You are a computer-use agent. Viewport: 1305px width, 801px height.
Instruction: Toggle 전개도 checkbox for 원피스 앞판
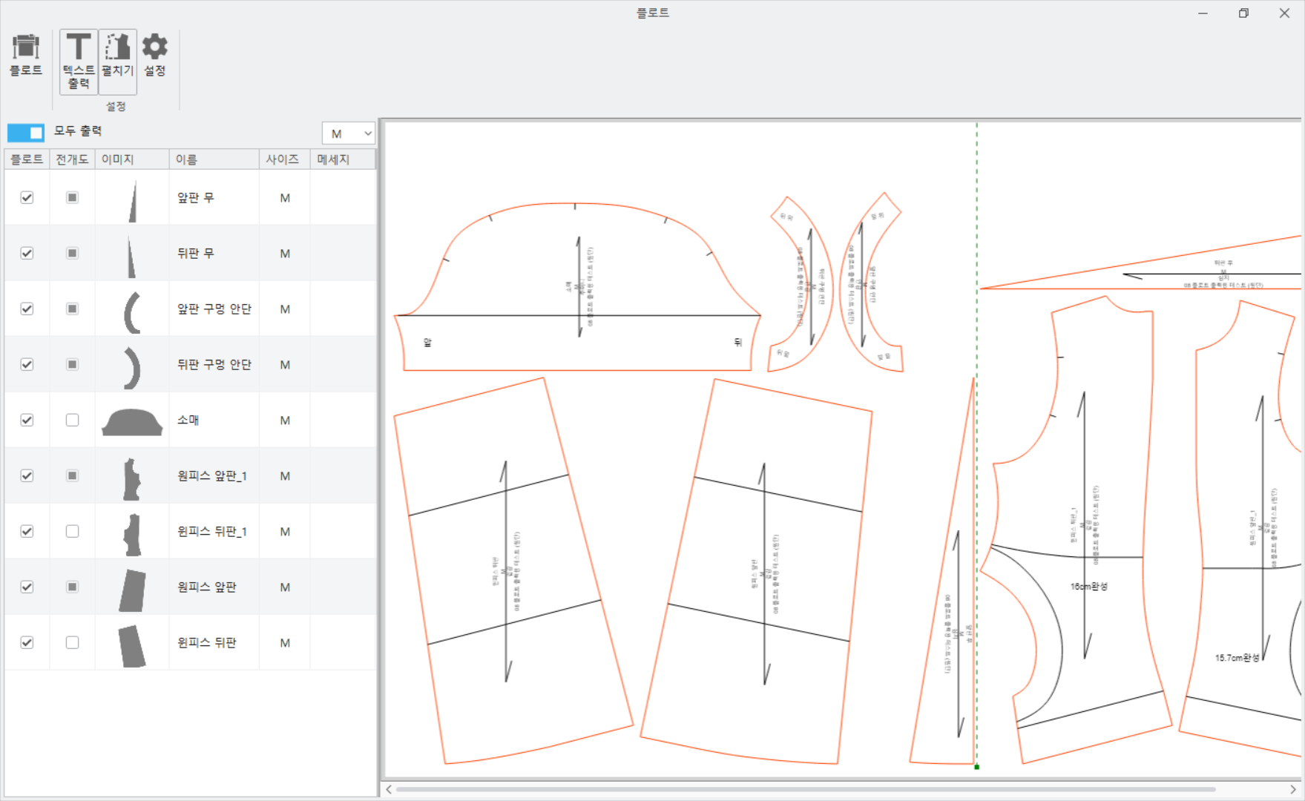[72, 587]
